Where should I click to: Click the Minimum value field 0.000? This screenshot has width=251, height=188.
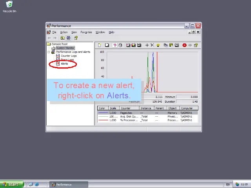[x=187, y=97]
